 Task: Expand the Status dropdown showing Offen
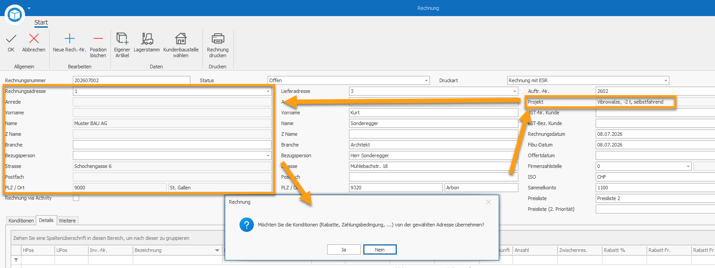[x=426, y=80]
